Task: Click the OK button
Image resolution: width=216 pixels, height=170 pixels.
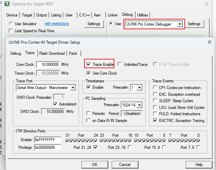Action: tap(95, 165)
